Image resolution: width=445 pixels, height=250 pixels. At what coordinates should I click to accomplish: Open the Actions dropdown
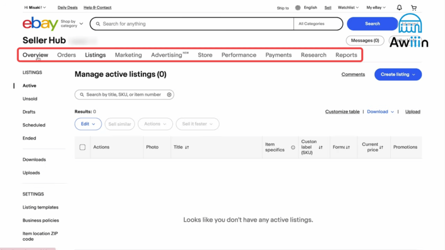tap(155, 124)
